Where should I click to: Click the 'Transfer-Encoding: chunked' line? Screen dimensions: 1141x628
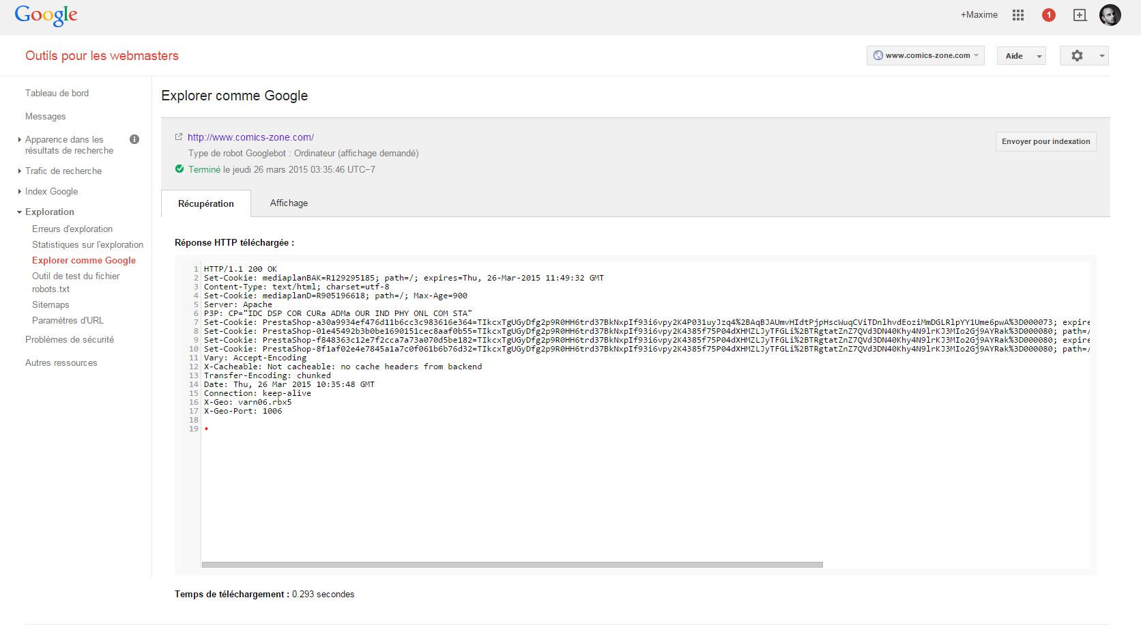268,375
